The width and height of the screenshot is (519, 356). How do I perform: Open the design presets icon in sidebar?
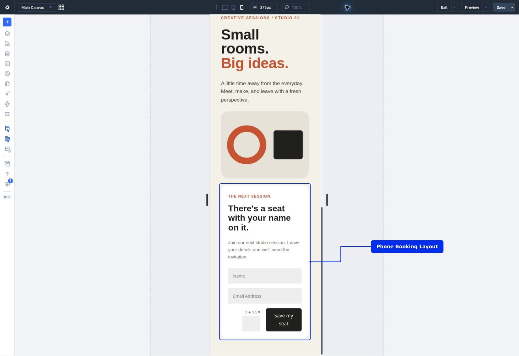click(x=7, y=43)
